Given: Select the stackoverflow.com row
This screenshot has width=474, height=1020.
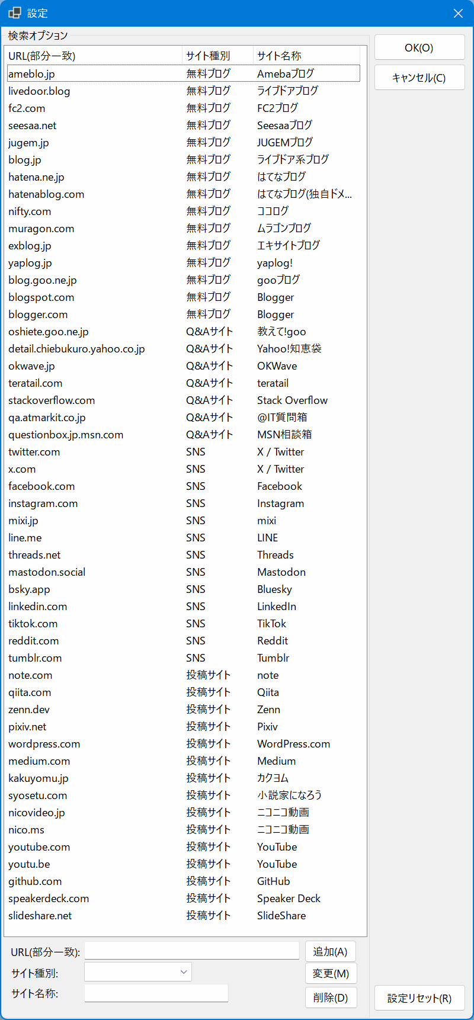Looking at the screenshot, I should click(x=183, y=400).
